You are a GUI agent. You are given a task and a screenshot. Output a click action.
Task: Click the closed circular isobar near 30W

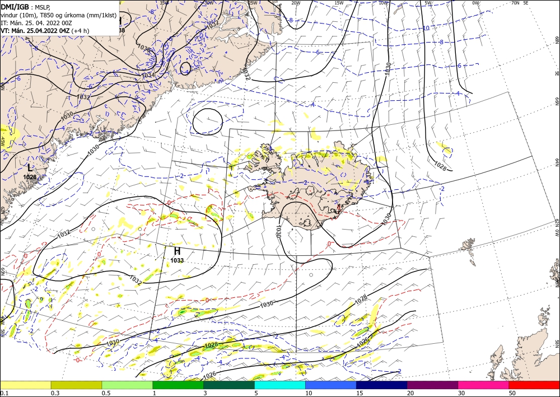pos(207,122)
